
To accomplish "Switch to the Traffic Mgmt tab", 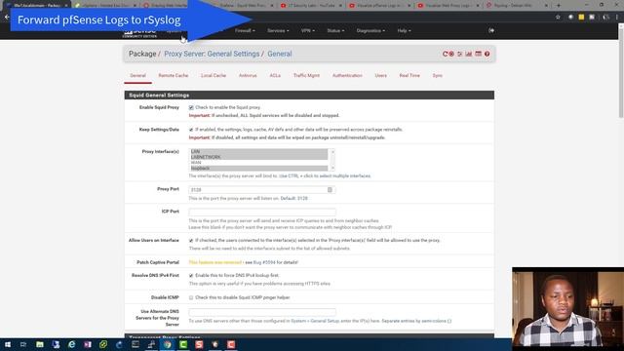I will click(306, 75).
